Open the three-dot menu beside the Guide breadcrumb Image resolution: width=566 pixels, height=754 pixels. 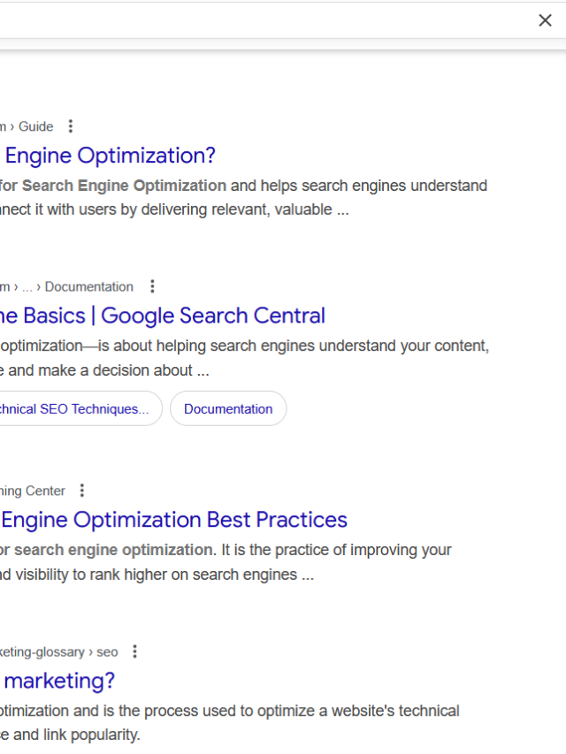click(71, 126)
